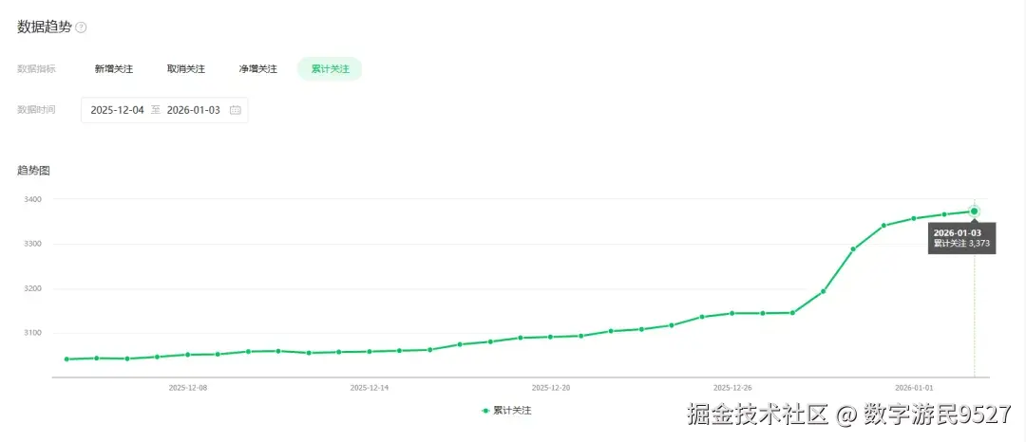Click the 趋势图 chart title
The width and height of the screenshot is (1026, 442).
[x=33, y=171]
